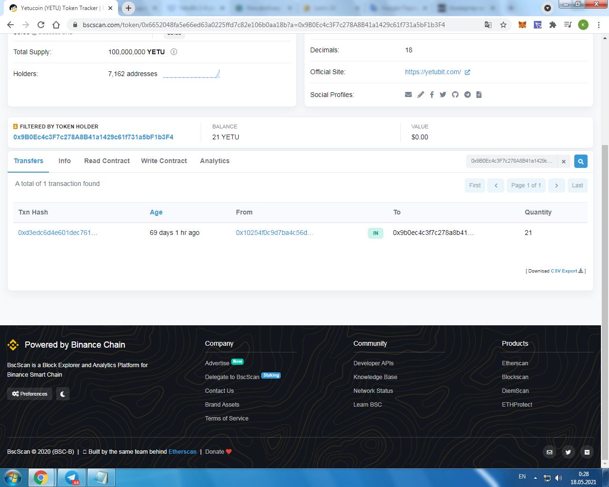Image resolution: width=609 pixels, height=487 pixels.
Task: Switch to the Info tab
Action: tap(65, 161)
